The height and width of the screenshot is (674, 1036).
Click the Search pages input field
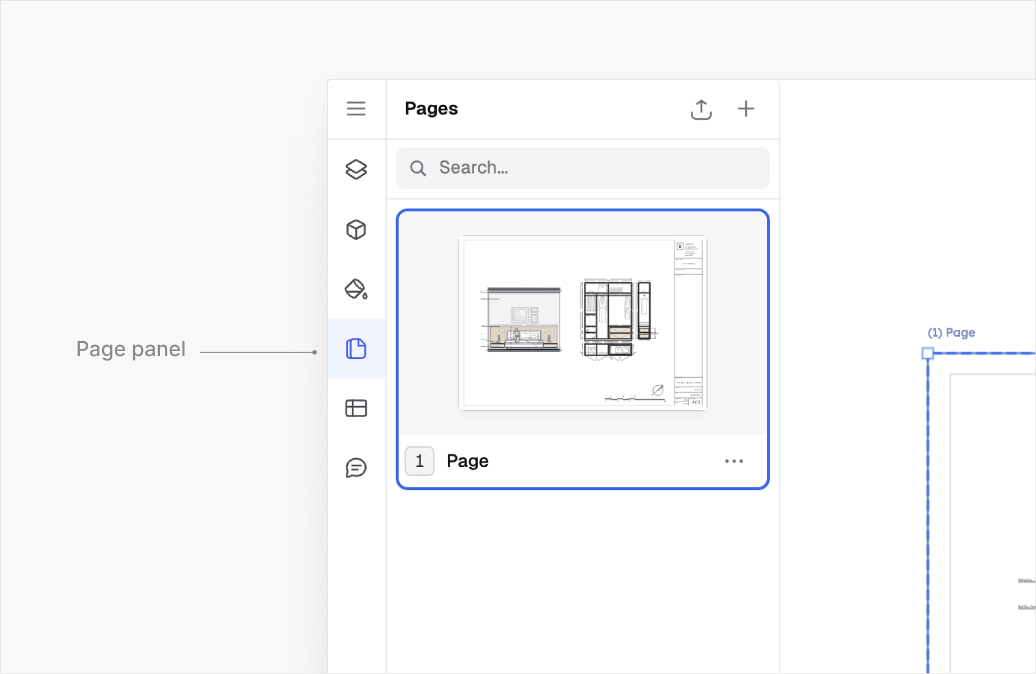(583, 168)
